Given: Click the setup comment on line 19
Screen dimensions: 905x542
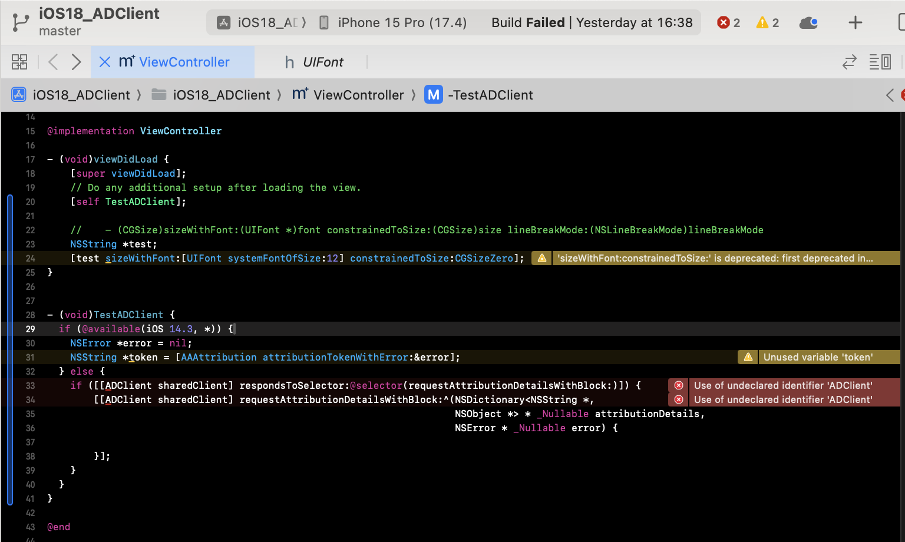Looking at the screenshot, I should click(x=216, y=187).
